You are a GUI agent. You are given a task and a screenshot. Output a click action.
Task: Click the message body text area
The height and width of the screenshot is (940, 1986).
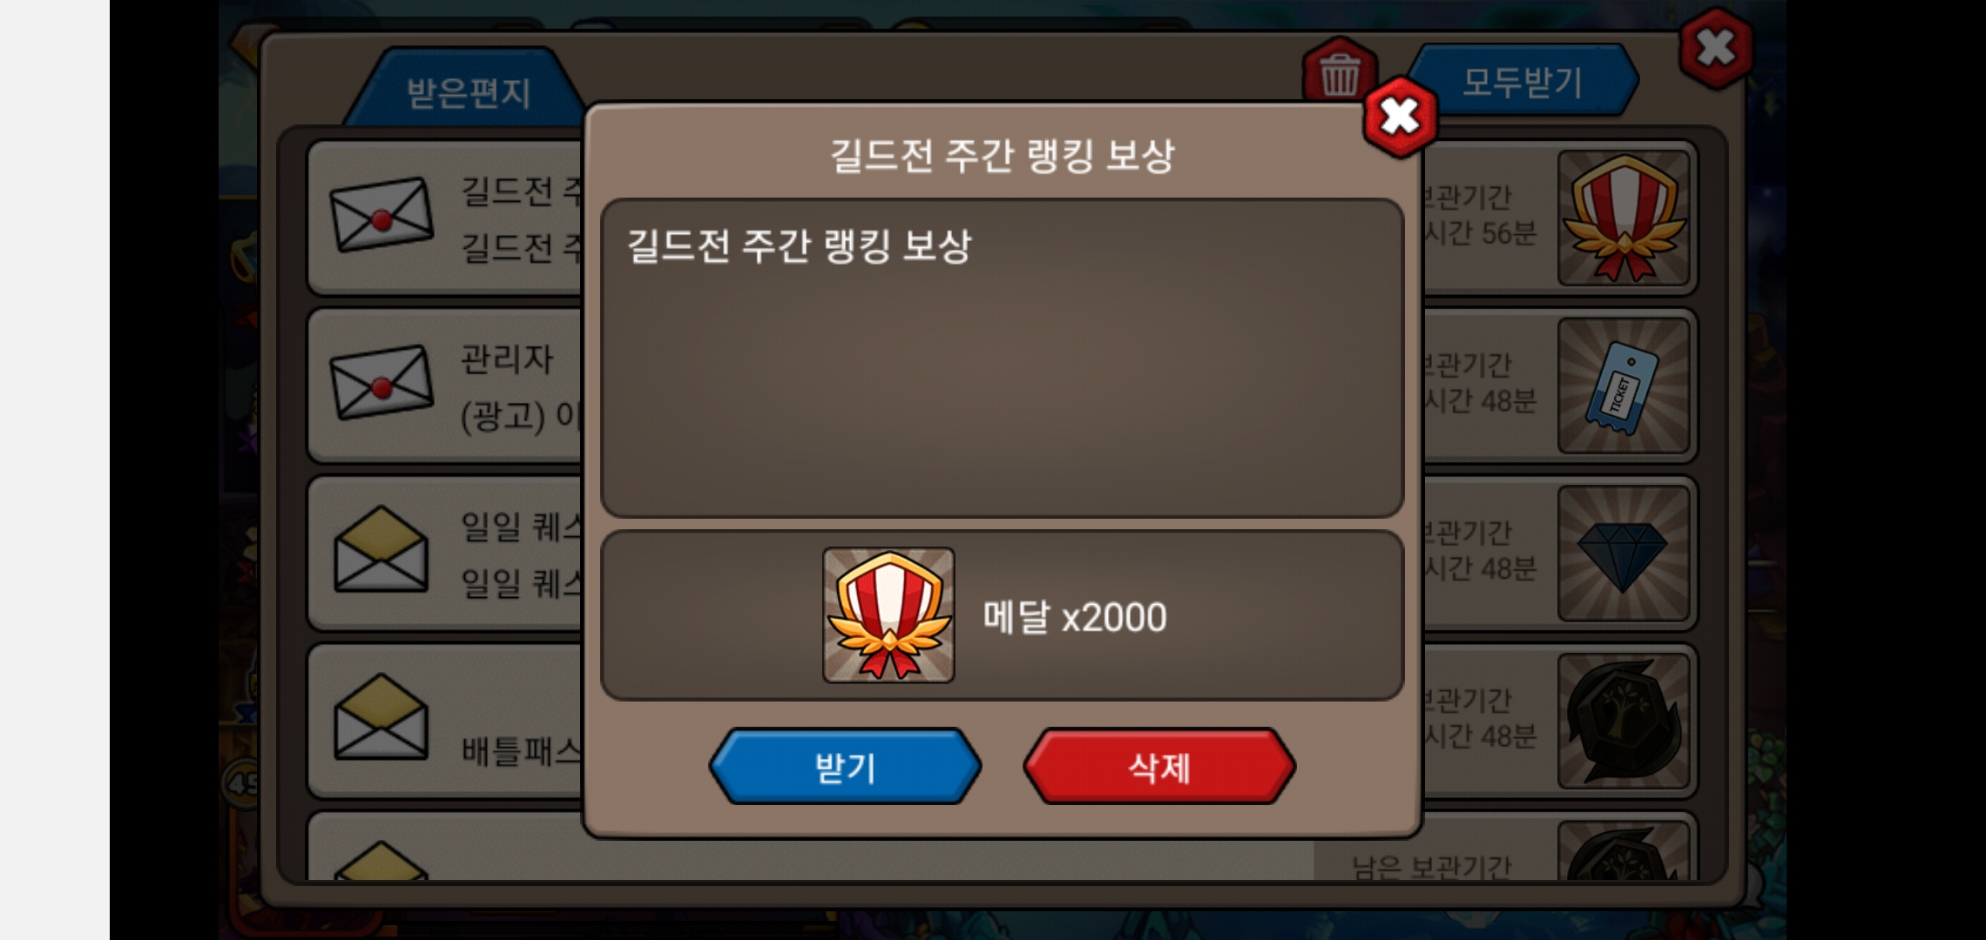1002,358
